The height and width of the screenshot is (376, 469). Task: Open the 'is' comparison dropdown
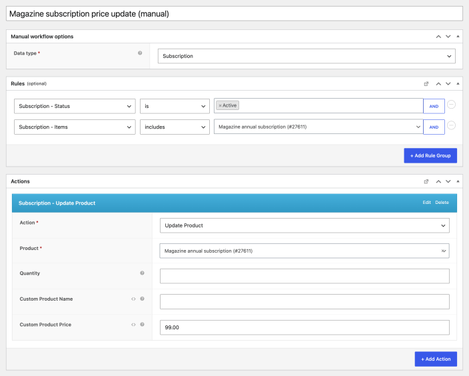click(175, 106)
